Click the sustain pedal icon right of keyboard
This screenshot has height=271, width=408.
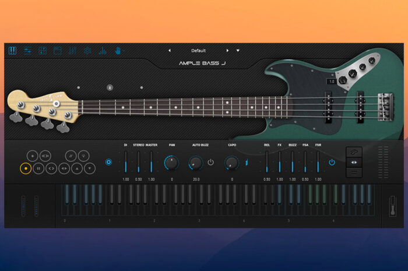pyautogui.click(x=393, y=206)
